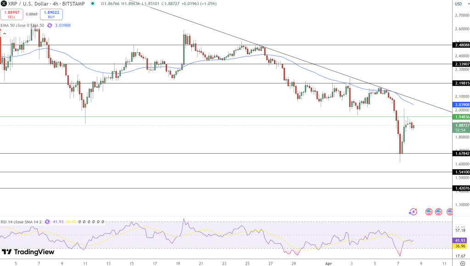
Task: Click the high price H1.89636
Action: tap(130, 4)
